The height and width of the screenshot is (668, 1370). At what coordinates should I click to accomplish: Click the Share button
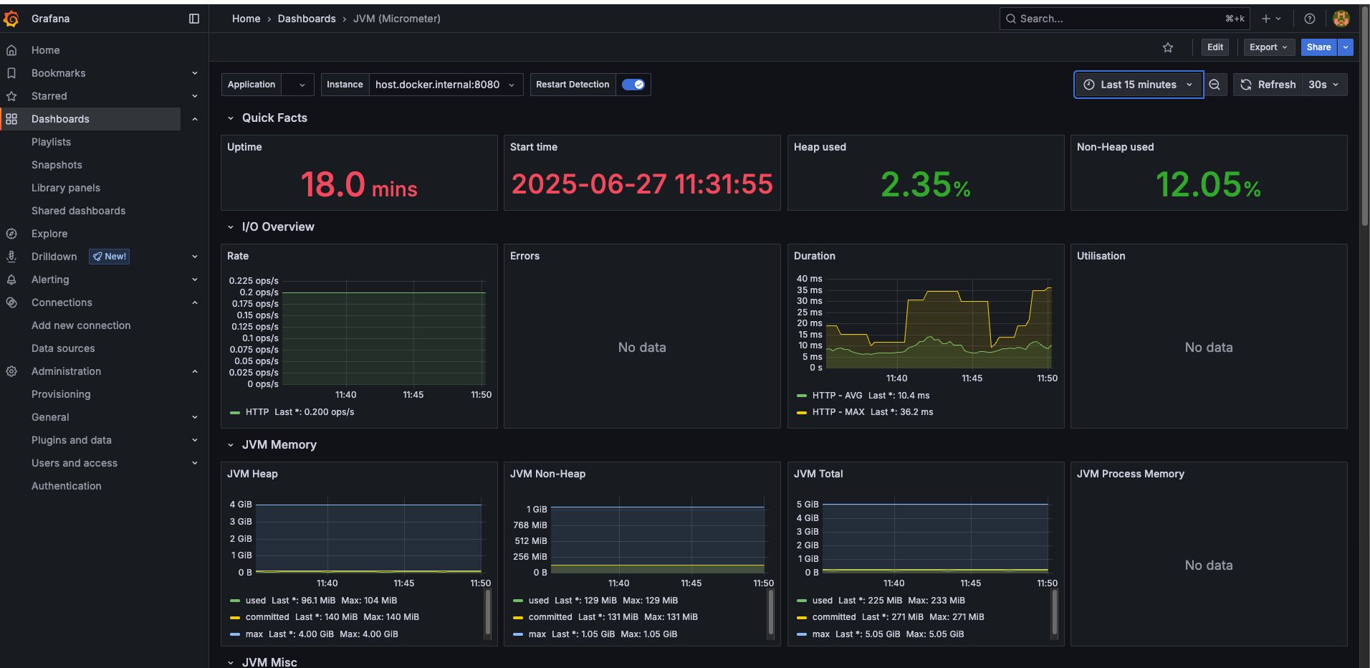[1318, 47]
